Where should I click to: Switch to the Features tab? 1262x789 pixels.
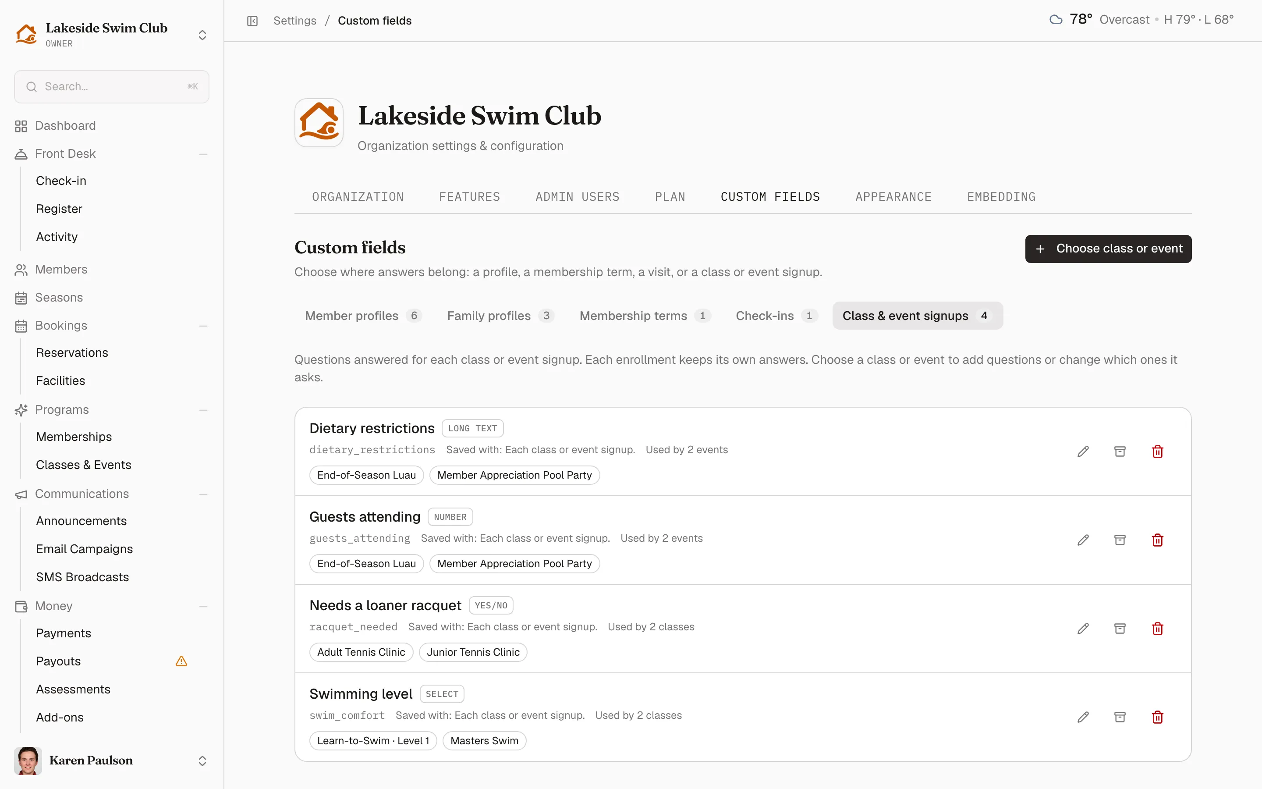coord(469,197)
